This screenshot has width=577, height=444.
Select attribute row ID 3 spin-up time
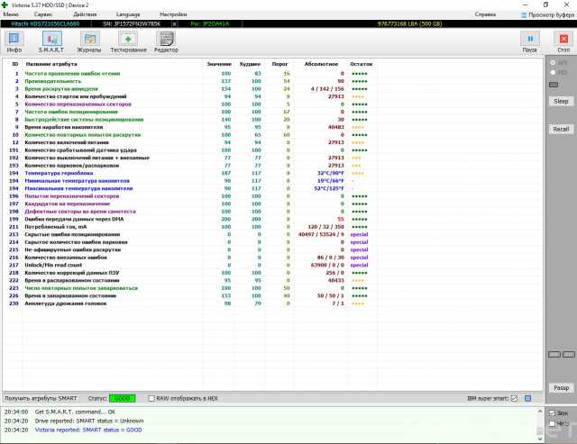(190, 89)
